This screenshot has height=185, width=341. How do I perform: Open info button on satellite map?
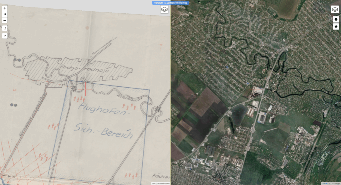coord(336,19)
